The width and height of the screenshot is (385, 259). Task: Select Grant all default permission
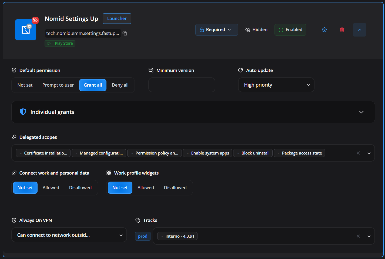[x=93, y=85]
